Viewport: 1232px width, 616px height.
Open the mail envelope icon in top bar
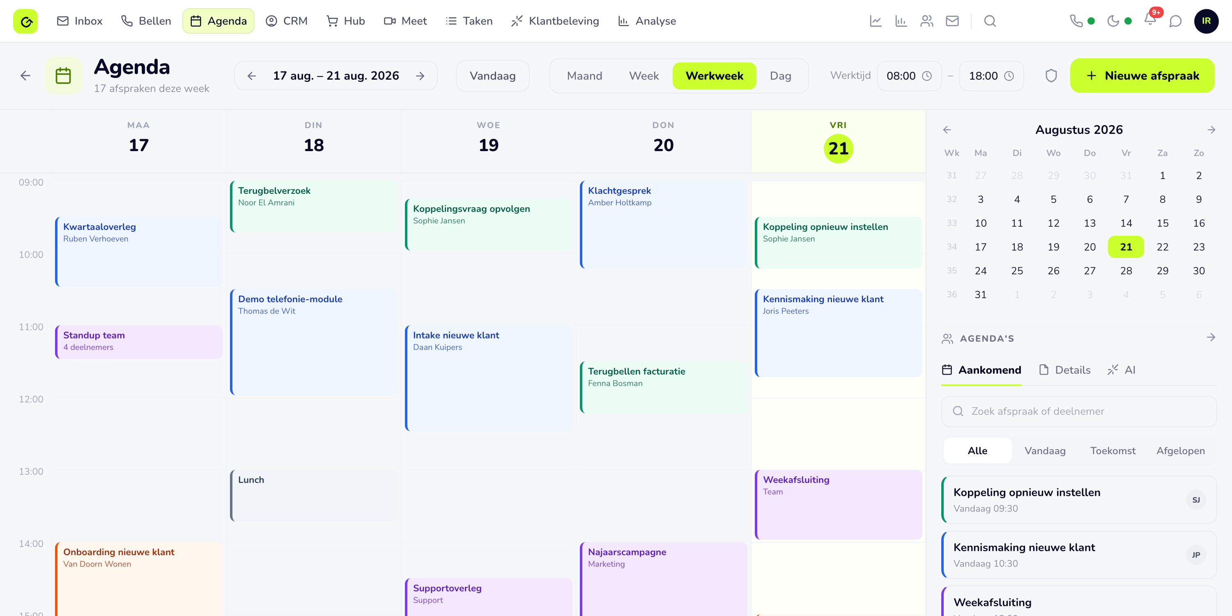click(952, 21)
